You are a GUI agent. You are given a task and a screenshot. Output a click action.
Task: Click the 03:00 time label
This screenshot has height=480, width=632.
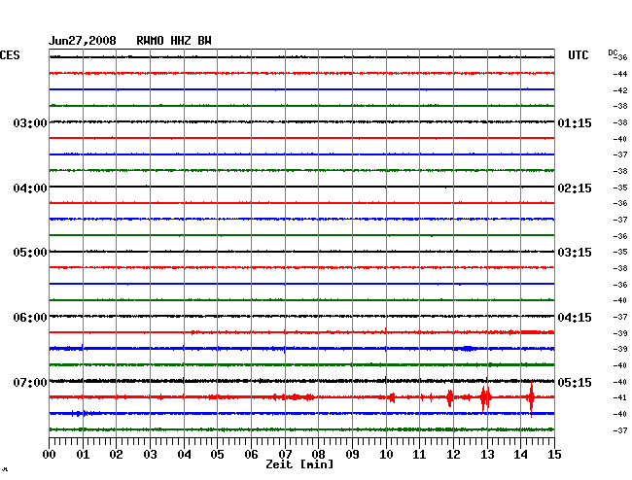click(30, 122)
